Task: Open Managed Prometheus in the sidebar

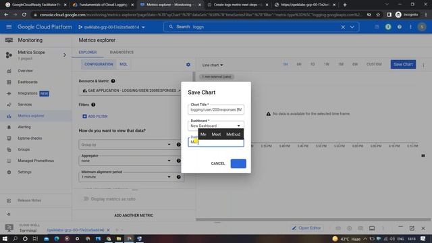Action: 36,161
